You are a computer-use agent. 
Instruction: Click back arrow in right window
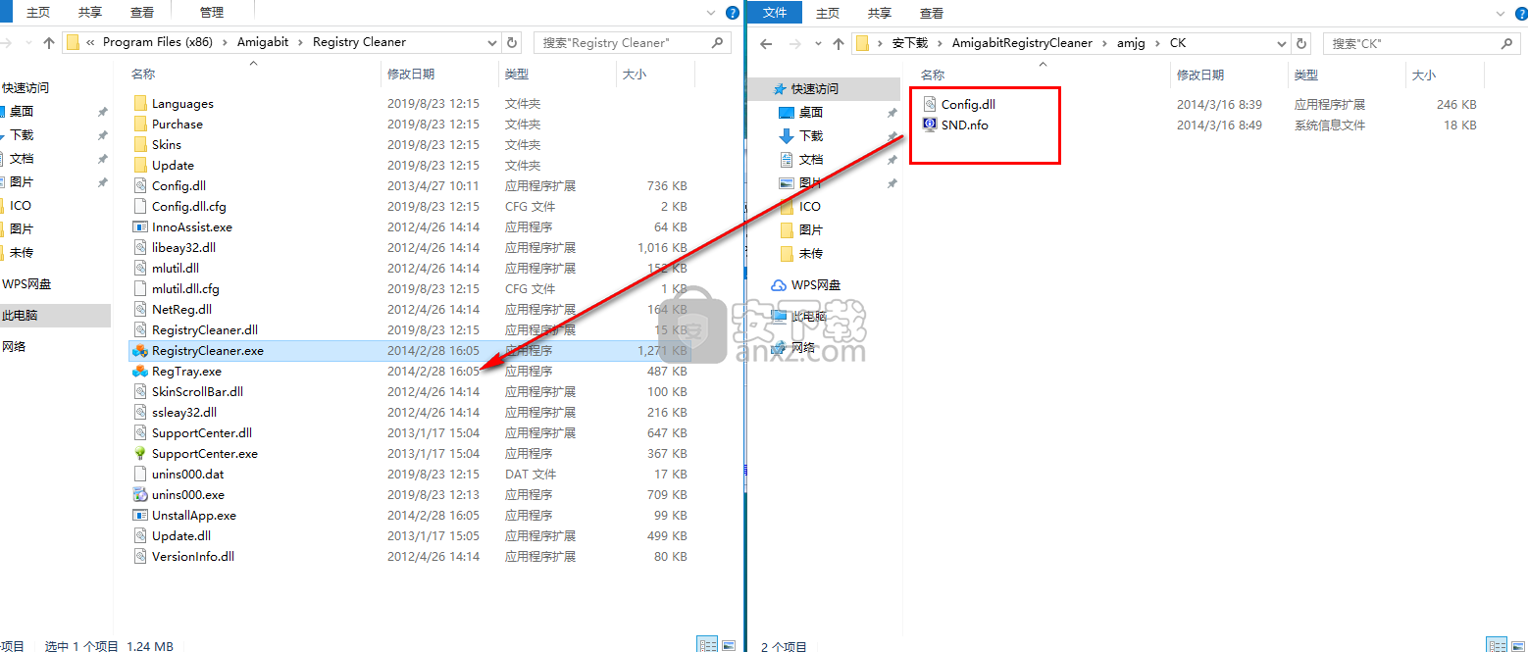pyautogui.click(x=767, y=43)
